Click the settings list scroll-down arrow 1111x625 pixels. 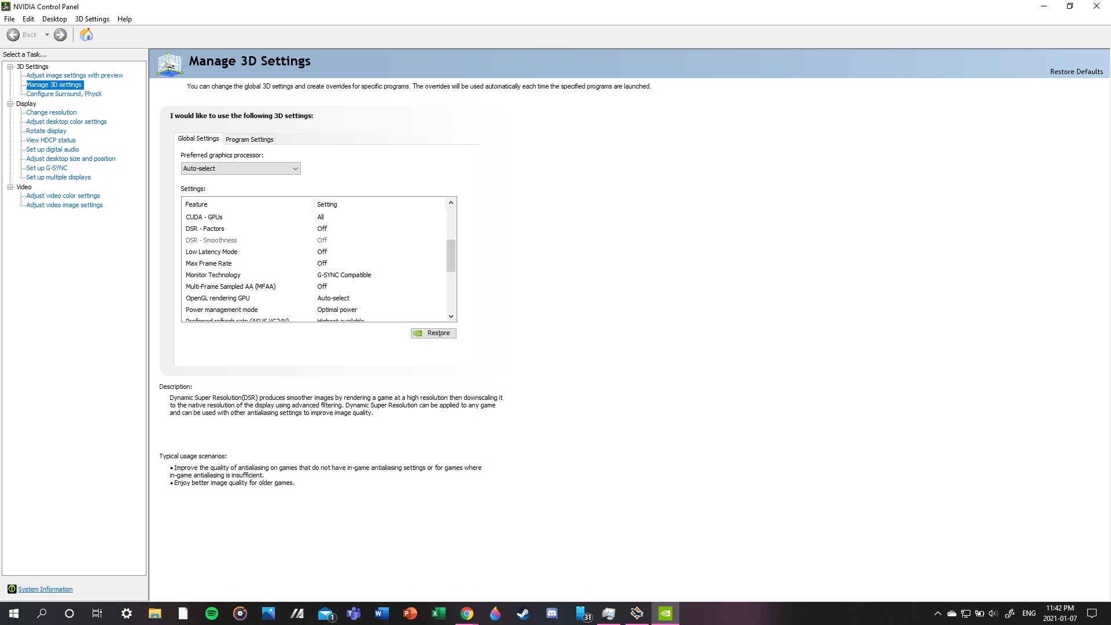(451, 317)
